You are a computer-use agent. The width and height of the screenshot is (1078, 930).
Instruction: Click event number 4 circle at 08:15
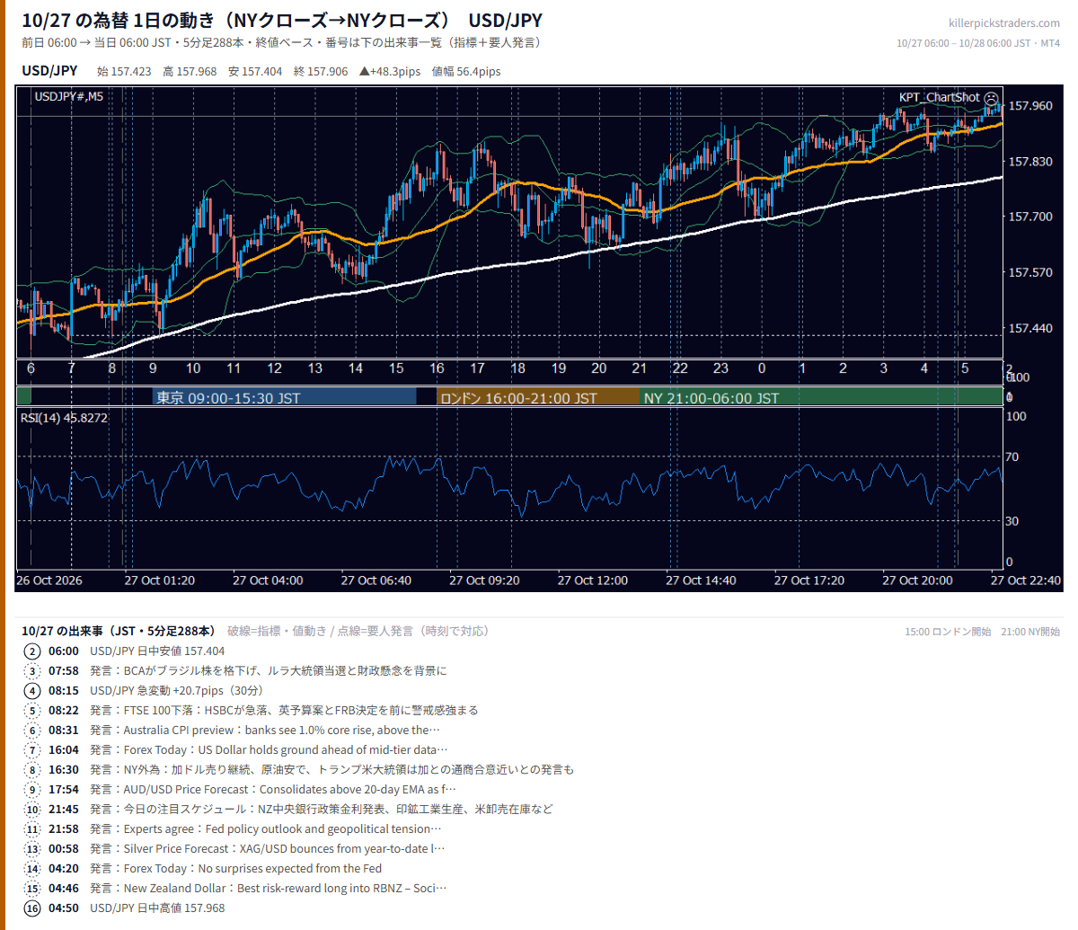(32, 691)
